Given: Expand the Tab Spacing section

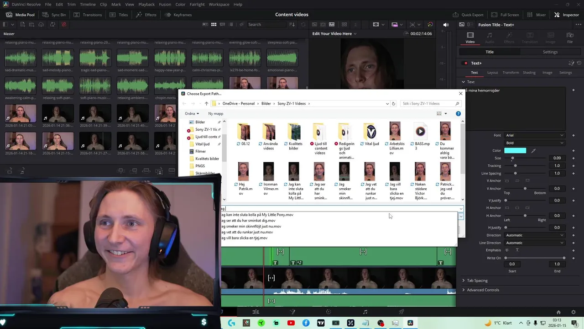Looking at the screenshot, I should click(474, 281).
